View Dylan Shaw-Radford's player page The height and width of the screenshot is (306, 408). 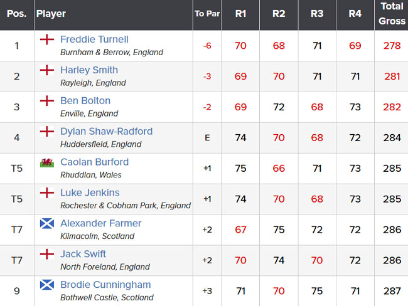coord(106,132)
